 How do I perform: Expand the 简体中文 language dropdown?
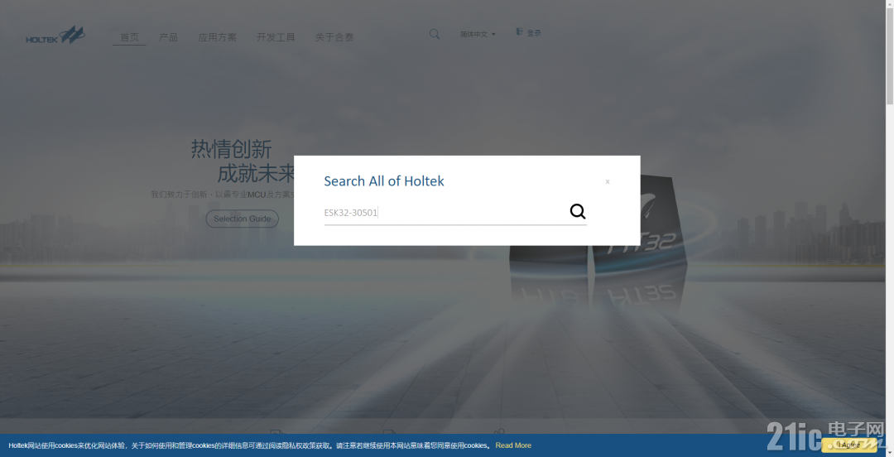pos(478,34)
